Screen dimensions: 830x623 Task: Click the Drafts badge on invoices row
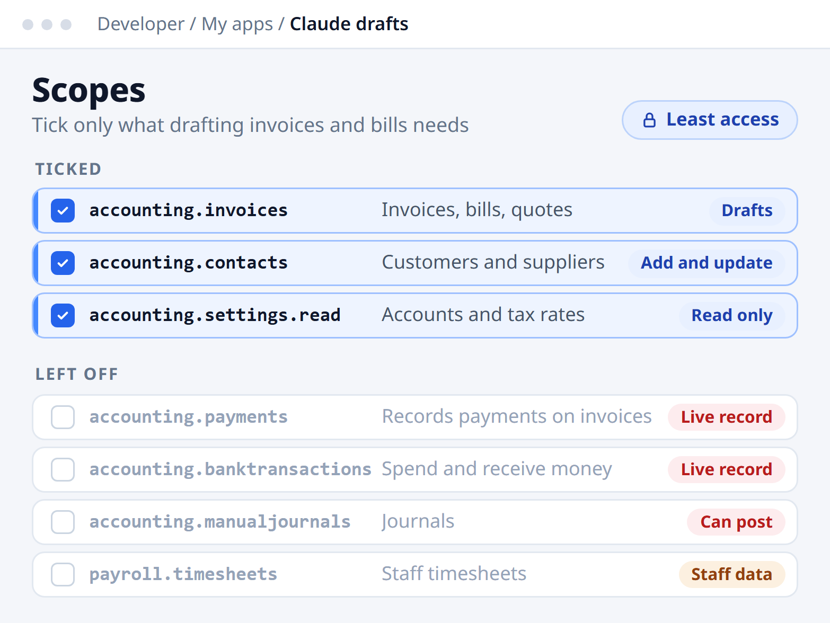747,210
